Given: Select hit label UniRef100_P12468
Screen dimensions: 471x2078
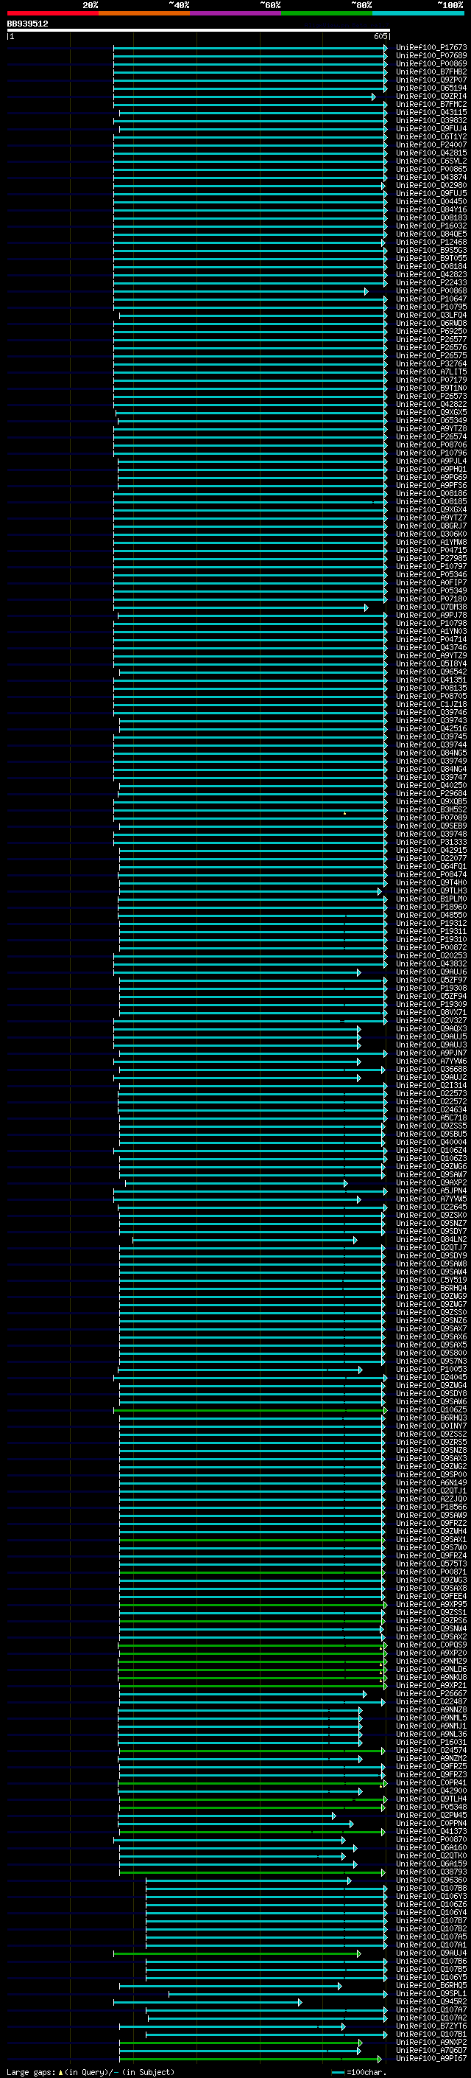Looking at the screenshot, I should point(431,242).
